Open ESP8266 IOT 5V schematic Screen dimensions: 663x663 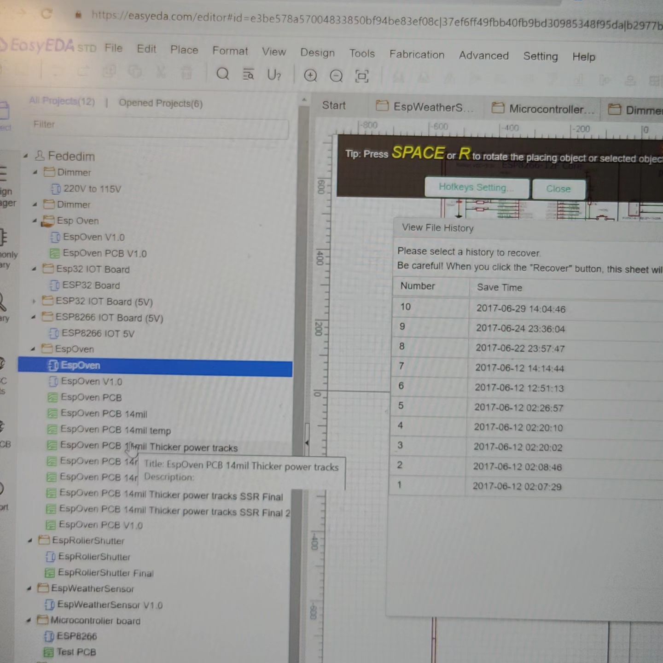click(98, 333)
